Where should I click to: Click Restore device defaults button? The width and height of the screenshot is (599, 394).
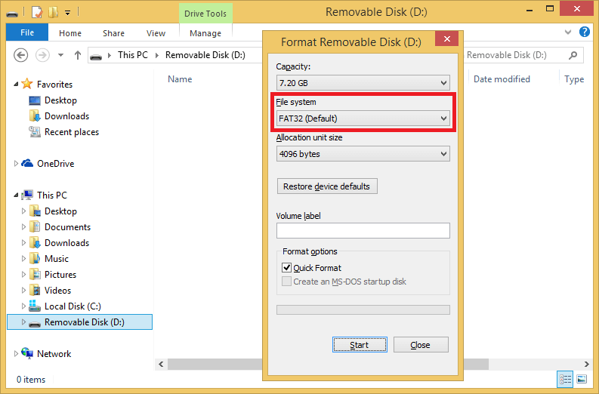point(327,186)
